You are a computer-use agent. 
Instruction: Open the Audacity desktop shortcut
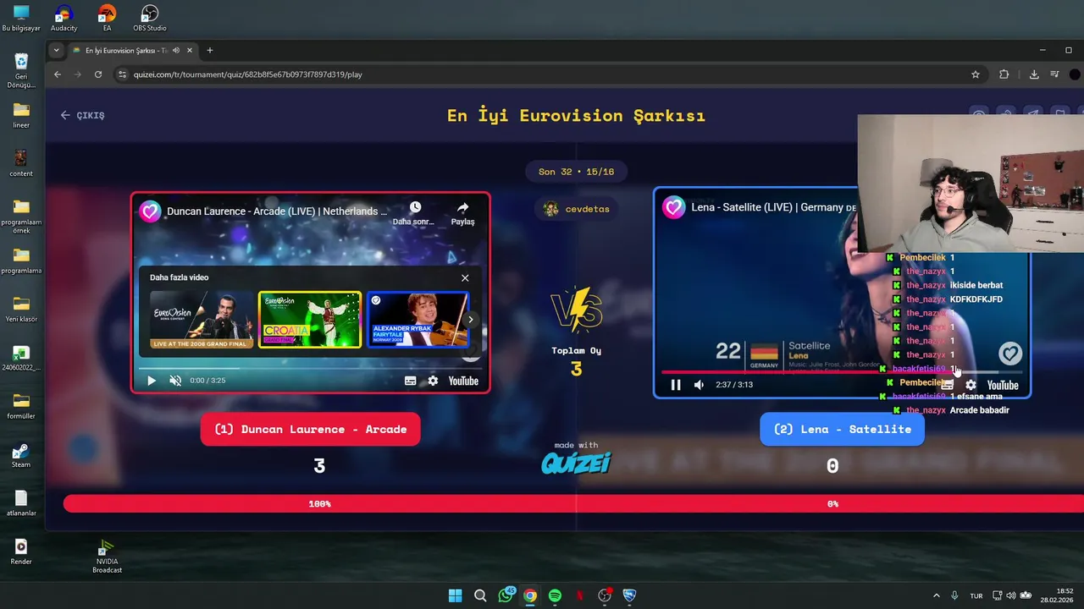coord(64,18)
